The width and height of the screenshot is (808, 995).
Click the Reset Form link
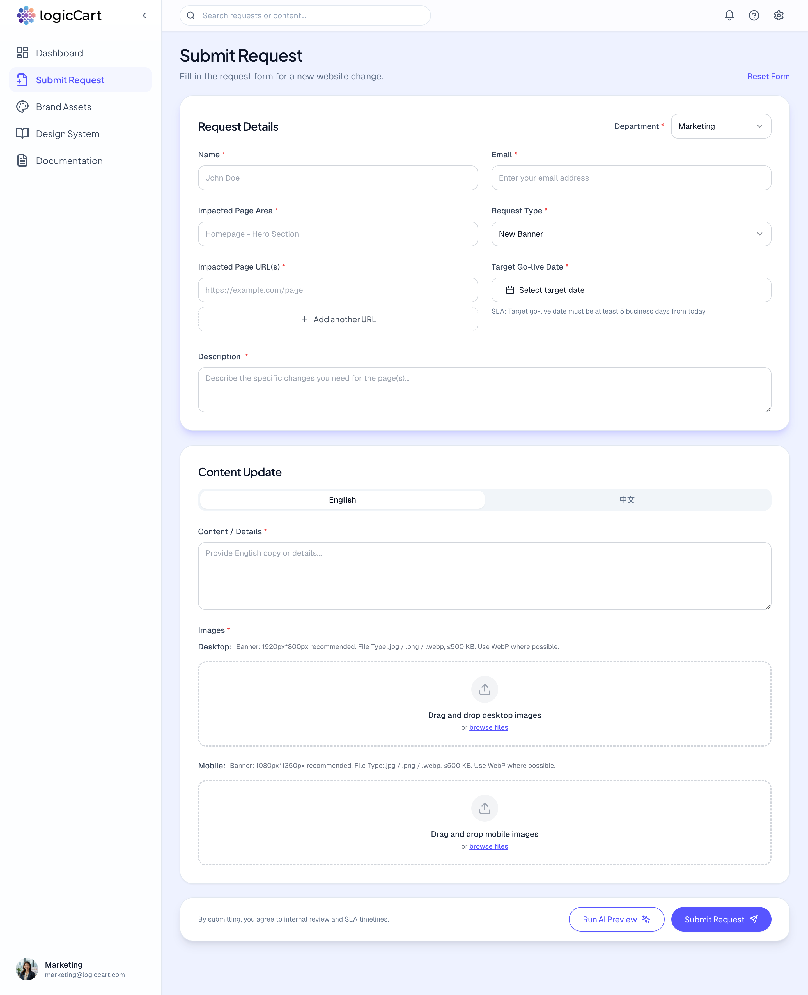(768, 76)
